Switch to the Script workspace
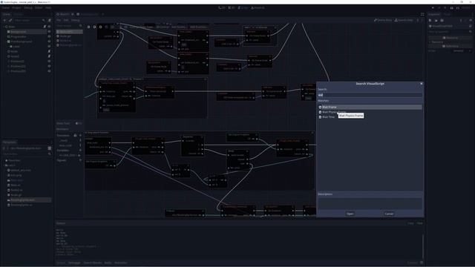Viewport: 475px width, 267px height. (x=243, y=8)
